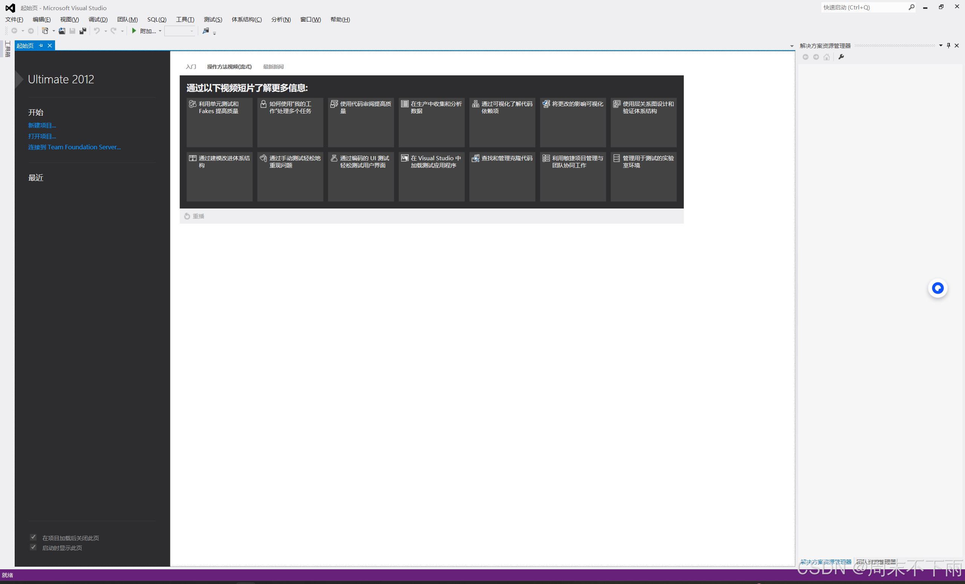The height and width of the screenshot is (584, 965).
Task: Open video 使用代码审阅提高质量
Action: pyautogui.click(x=361, y=123)
